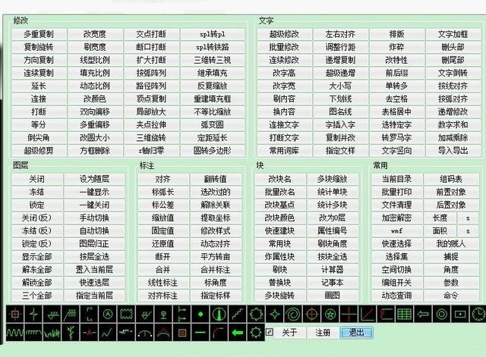Viewport: 486px width, 357px height.
Task: Select the 设为随层 button
Action: pyautogui.click(x=94, y=179)
